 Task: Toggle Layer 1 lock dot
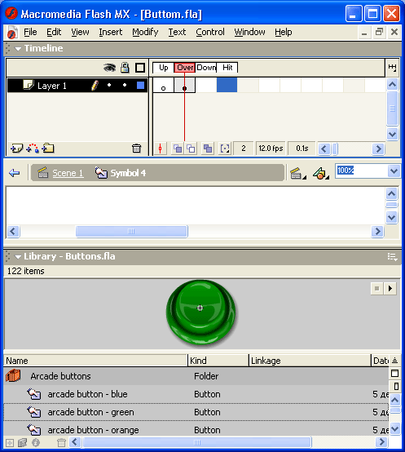pos(125,85)
